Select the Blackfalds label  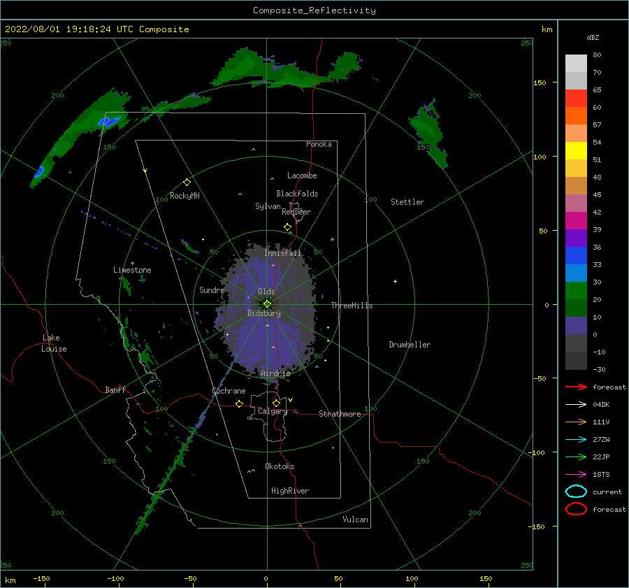click(297, 194)
